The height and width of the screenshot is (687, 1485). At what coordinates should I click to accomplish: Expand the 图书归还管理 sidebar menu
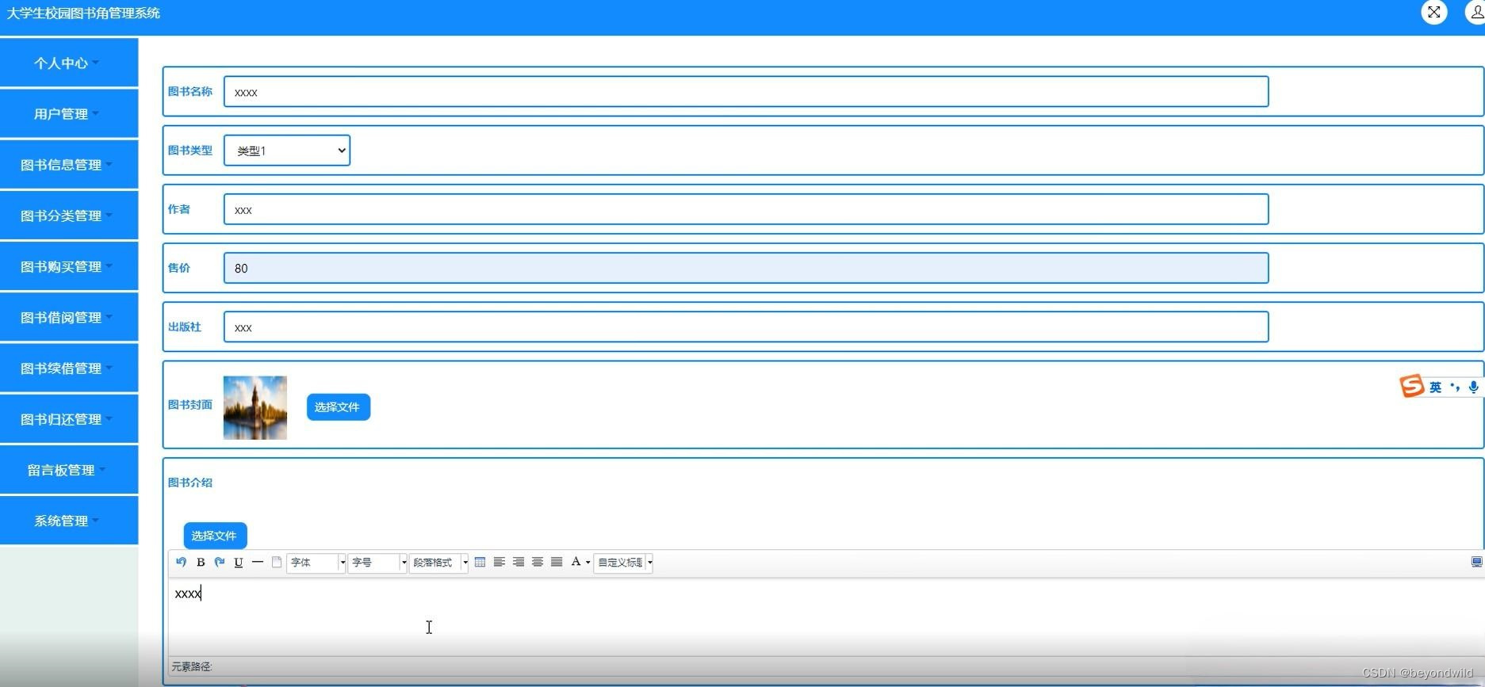point(69,418)
